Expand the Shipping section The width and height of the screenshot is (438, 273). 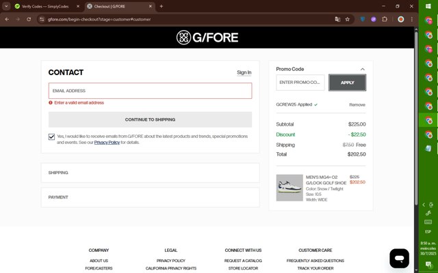point(151,173)
